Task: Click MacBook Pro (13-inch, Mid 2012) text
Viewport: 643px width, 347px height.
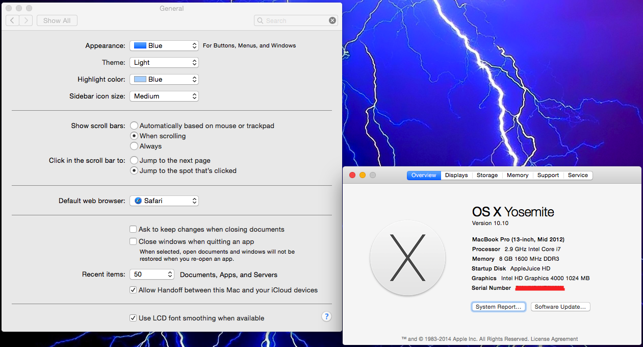Action: (x=518, y=239)
